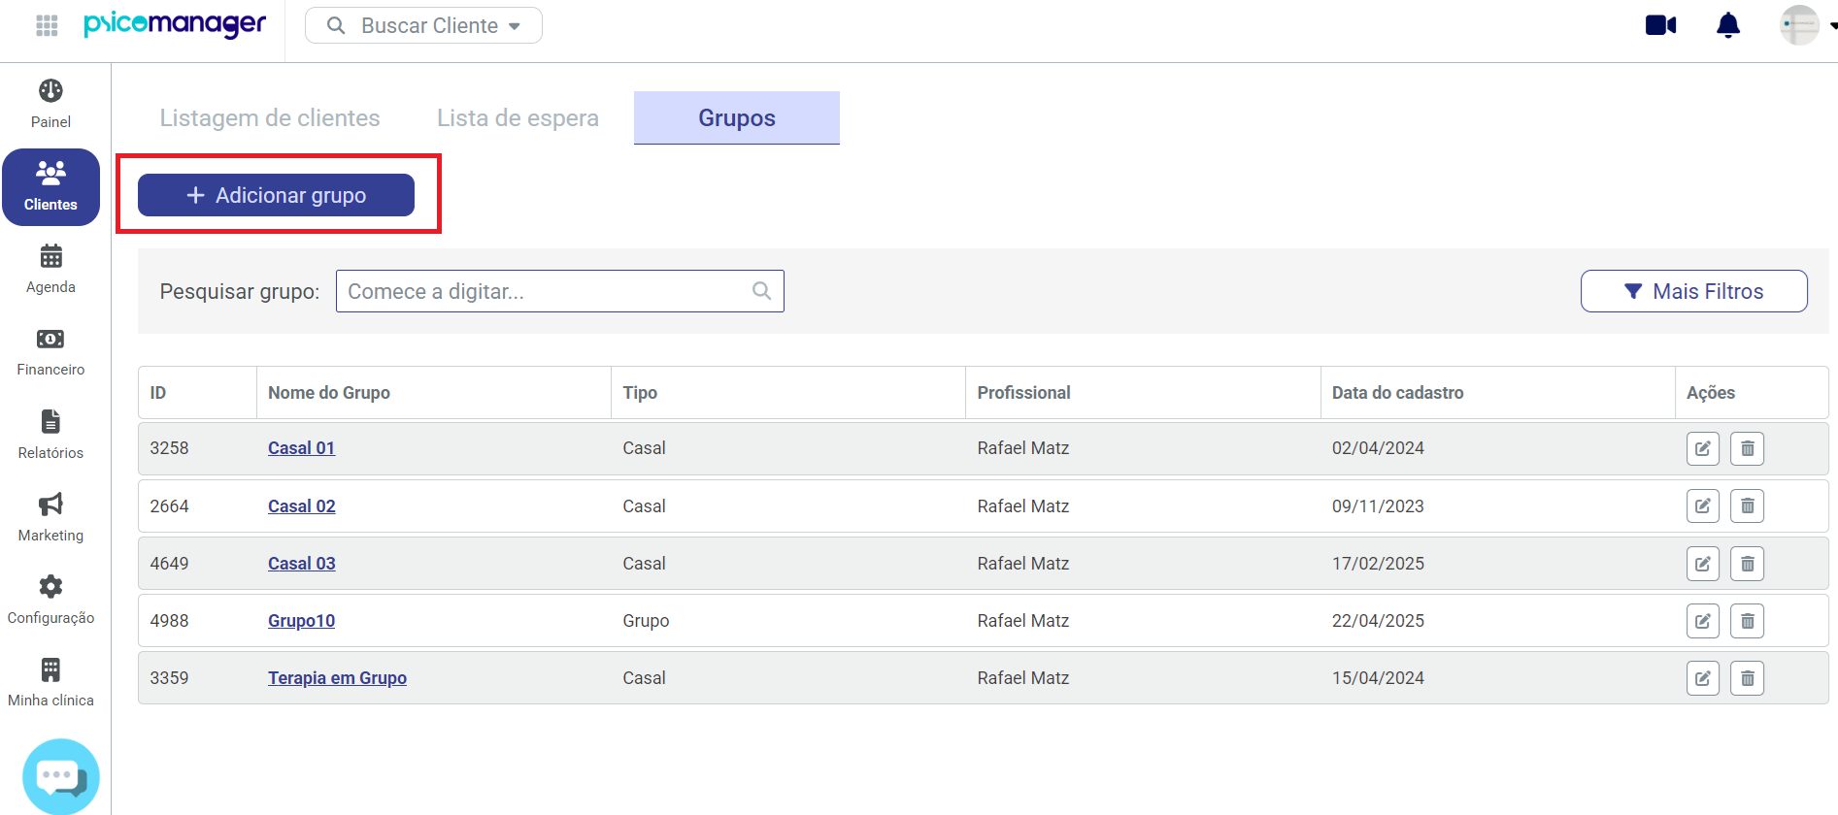Open notifications bell
Viewport: 1838px width, 815px height.
1728,25
